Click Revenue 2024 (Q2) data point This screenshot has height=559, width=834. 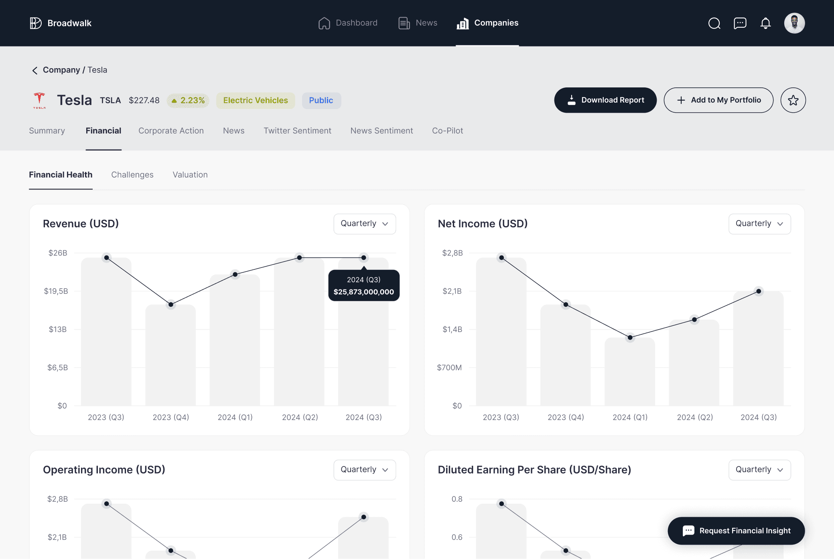click(299, 258)
